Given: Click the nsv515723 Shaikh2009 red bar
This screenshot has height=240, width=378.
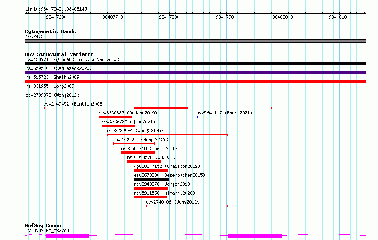Looking at the screenshot, I should (x=195, y=81).
